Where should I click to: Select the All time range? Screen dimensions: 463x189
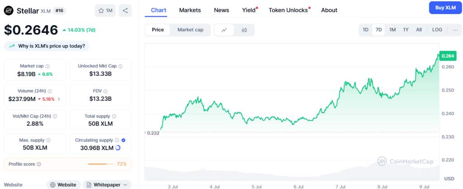tap(419, 30)
